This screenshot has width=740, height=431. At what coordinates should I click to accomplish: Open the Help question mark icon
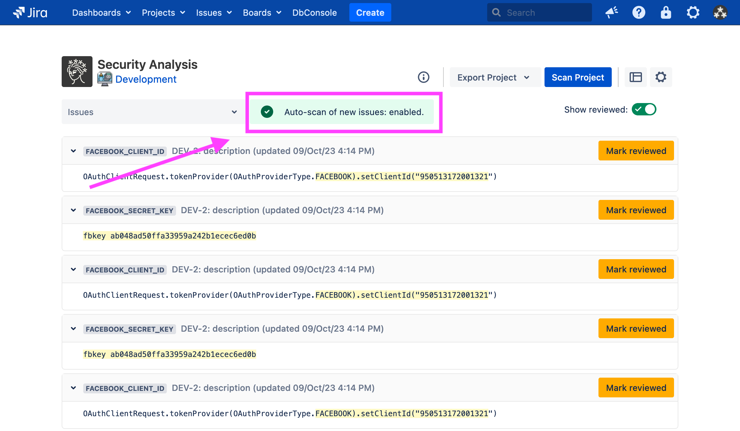coord(639,13)
